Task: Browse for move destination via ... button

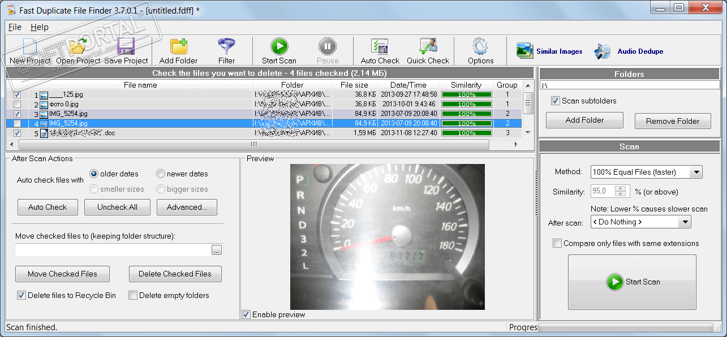Action: coord(217,250)
